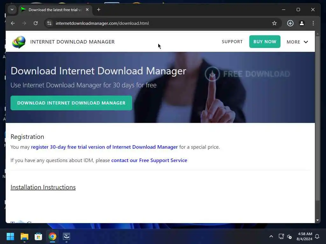Open Chrome downloads icon
326x244 pixels.
tap(290, 23)
